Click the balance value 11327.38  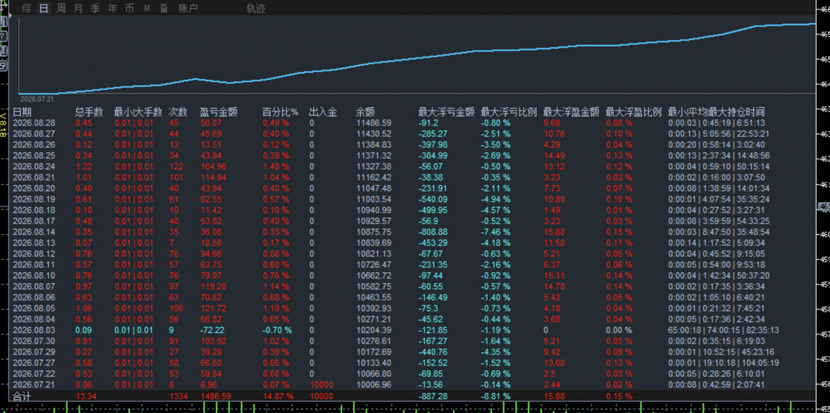click(373, 166)
